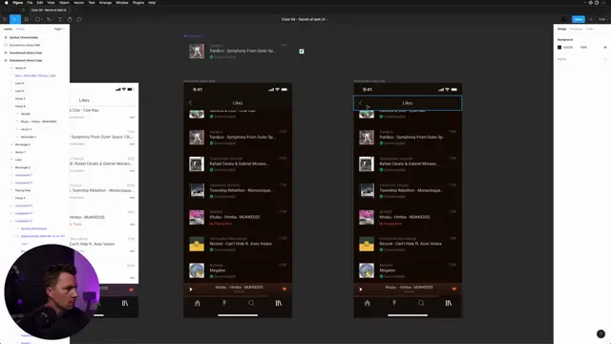Select the Vector 7 layer
This screenshot has width=611, height=344.
click(20, 152)
